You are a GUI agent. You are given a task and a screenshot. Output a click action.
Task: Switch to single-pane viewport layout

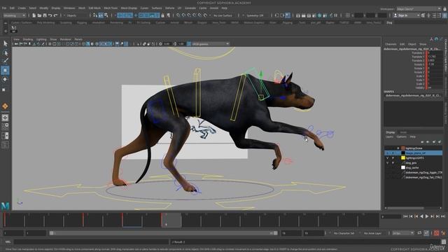[x=5, y=118]
